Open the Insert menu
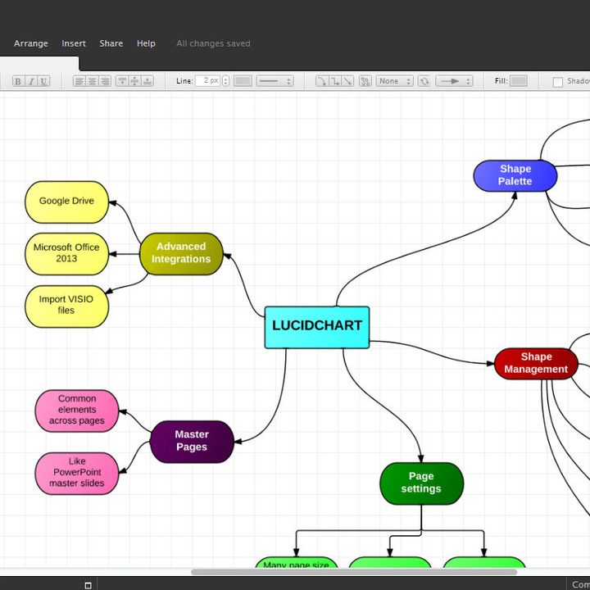Viewport: 590px width, 590px height. pos(74,43)
